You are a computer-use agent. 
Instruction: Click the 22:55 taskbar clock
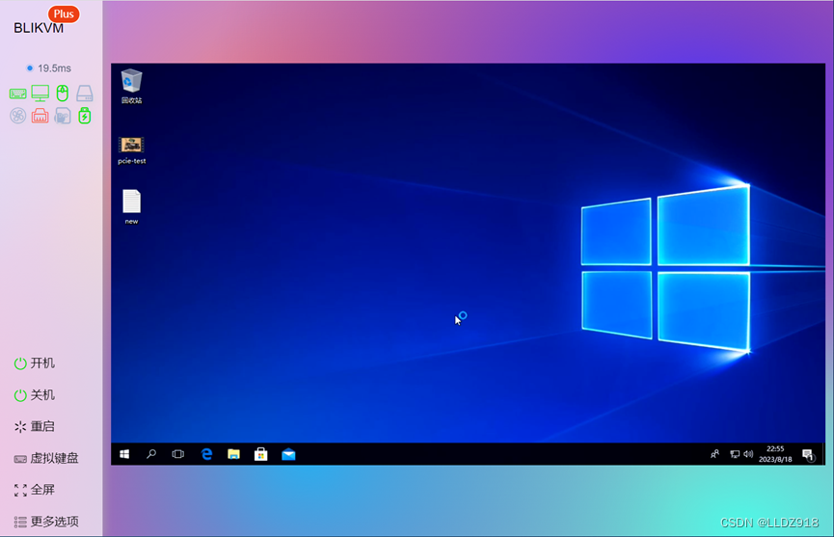pyautogui.click(x=775, y=454)
